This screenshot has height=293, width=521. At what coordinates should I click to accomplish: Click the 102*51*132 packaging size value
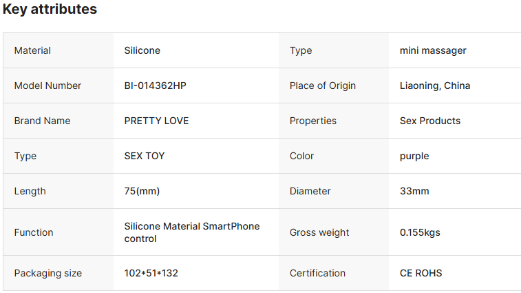[x=151, y=273]
